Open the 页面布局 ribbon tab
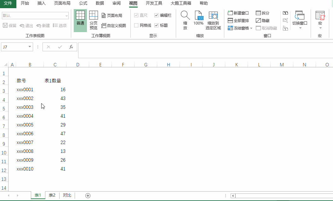Screen dimensions: 333x201 pyautogui.click(x=62, y=3)
